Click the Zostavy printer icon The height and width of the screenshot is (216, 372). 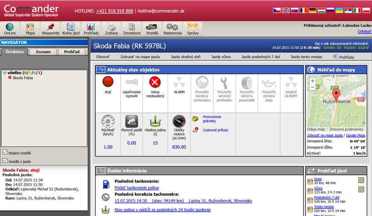(111, 29)
